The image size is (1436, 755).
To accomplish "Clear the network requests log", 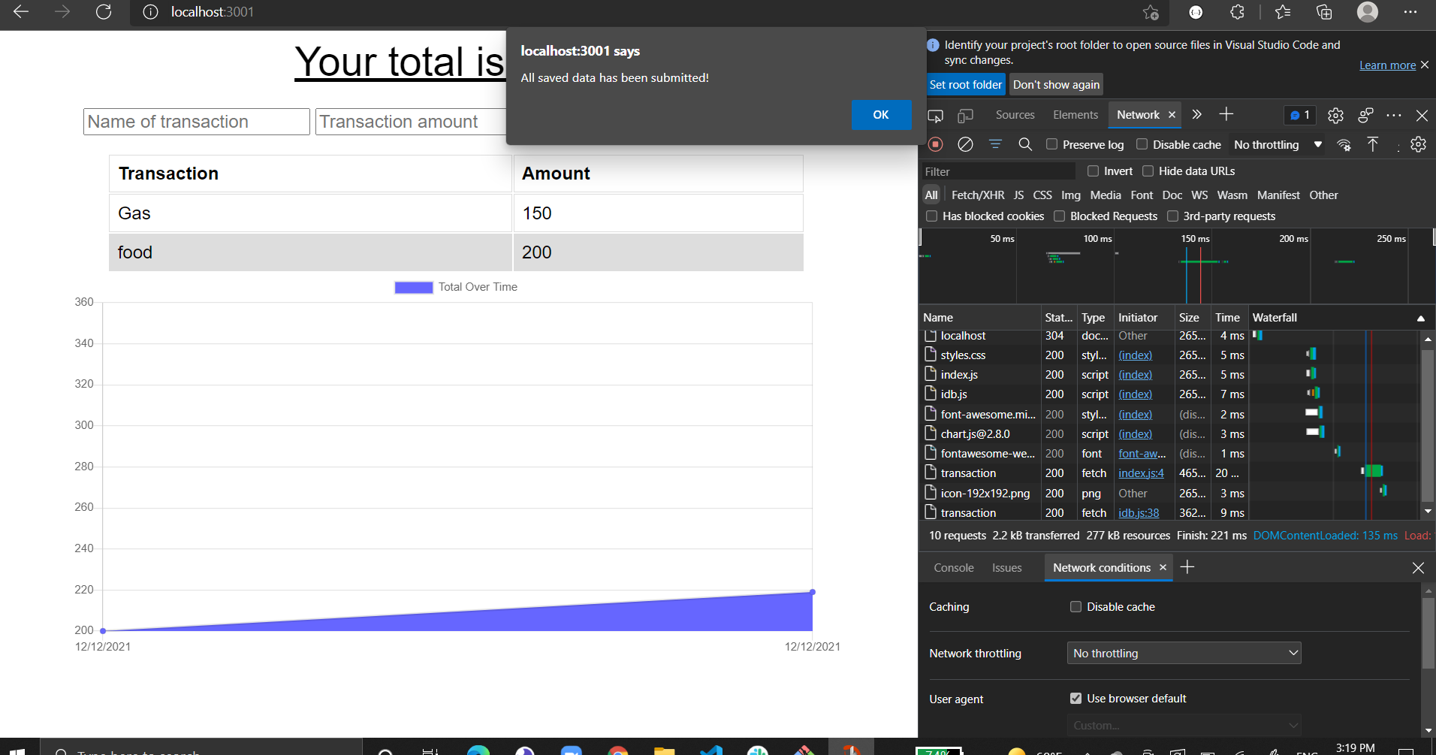I will point(966,143).
